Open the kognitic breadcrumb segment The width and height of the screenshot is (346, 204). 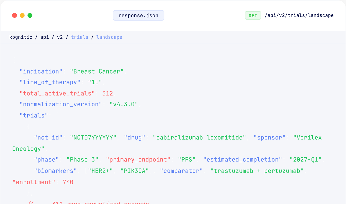(21, 37)
